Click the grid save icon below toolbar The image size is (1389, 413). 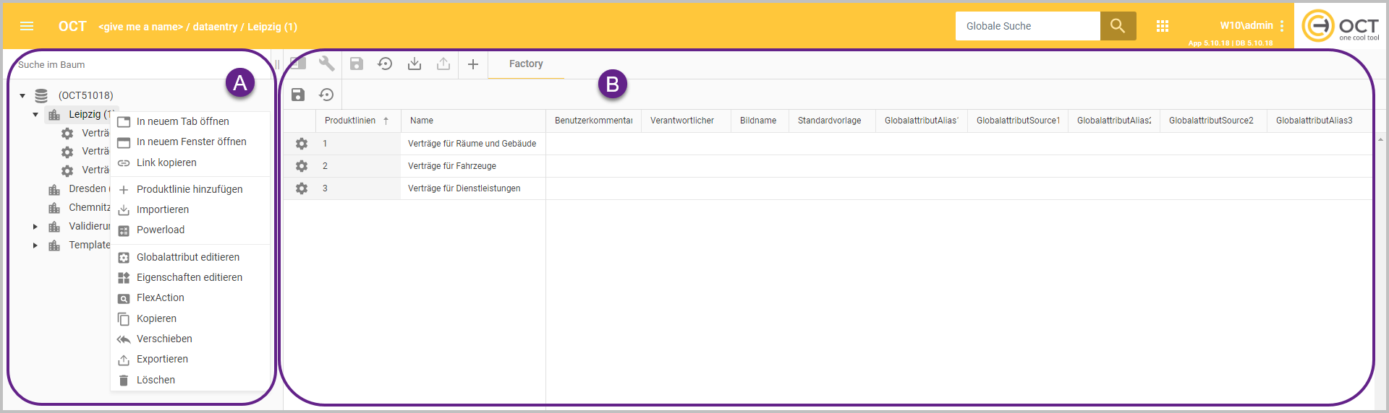click(298, 95)
